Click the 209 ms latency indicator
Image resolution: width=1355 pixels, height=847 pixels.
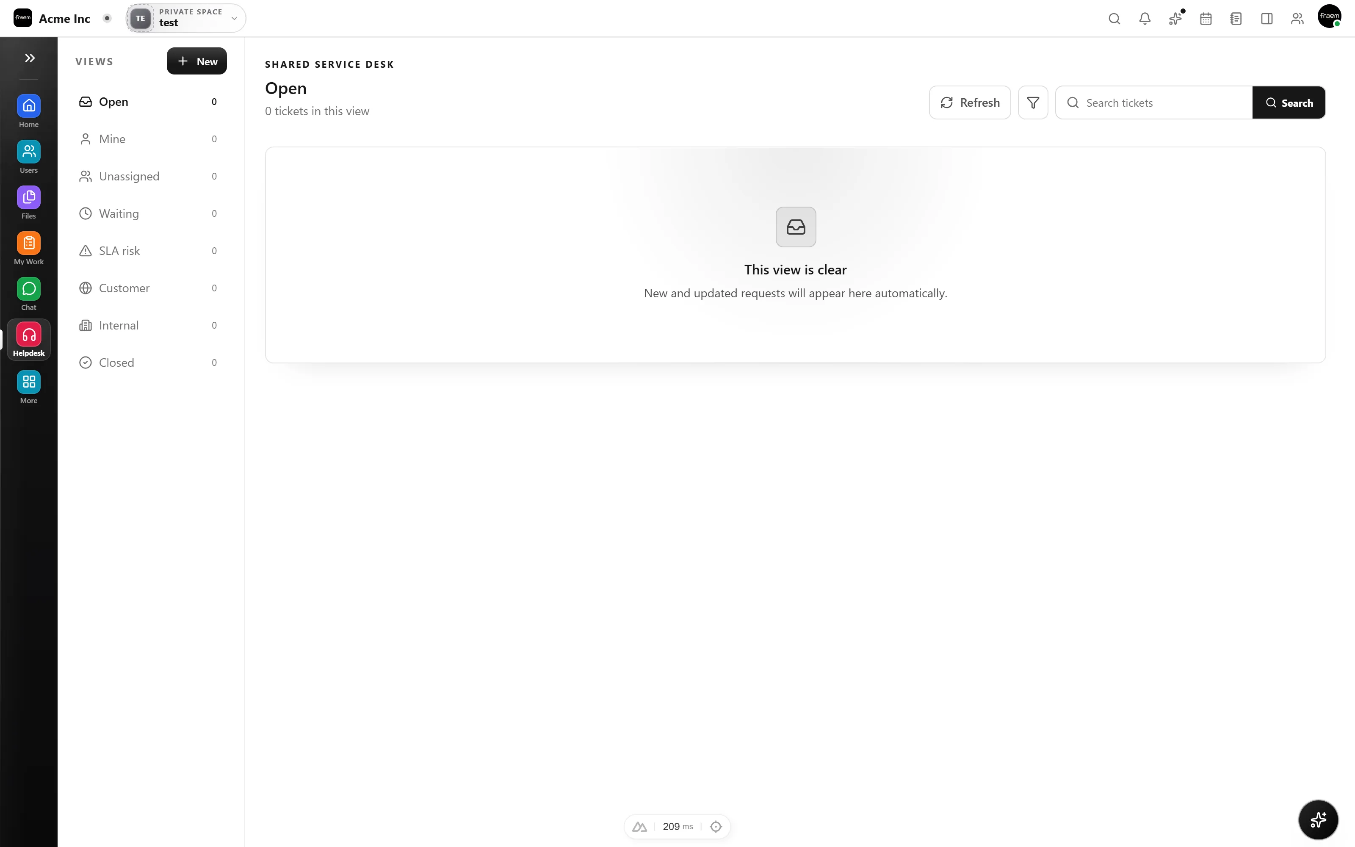click(677, 826)
